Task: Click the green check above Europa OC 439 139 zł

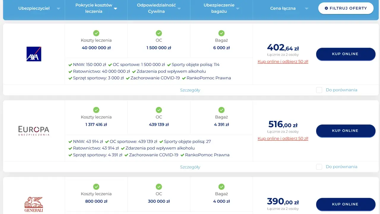Action: (x=159, y=110)
